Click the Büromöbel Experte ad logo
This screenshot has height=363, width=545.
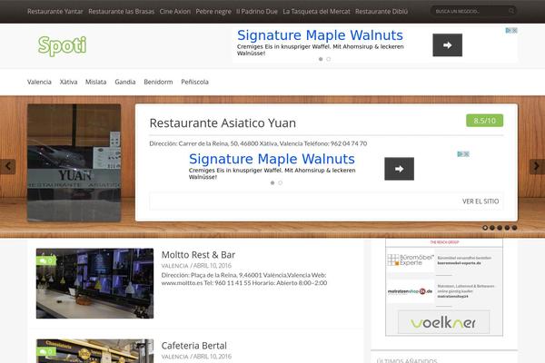(411, 260)
